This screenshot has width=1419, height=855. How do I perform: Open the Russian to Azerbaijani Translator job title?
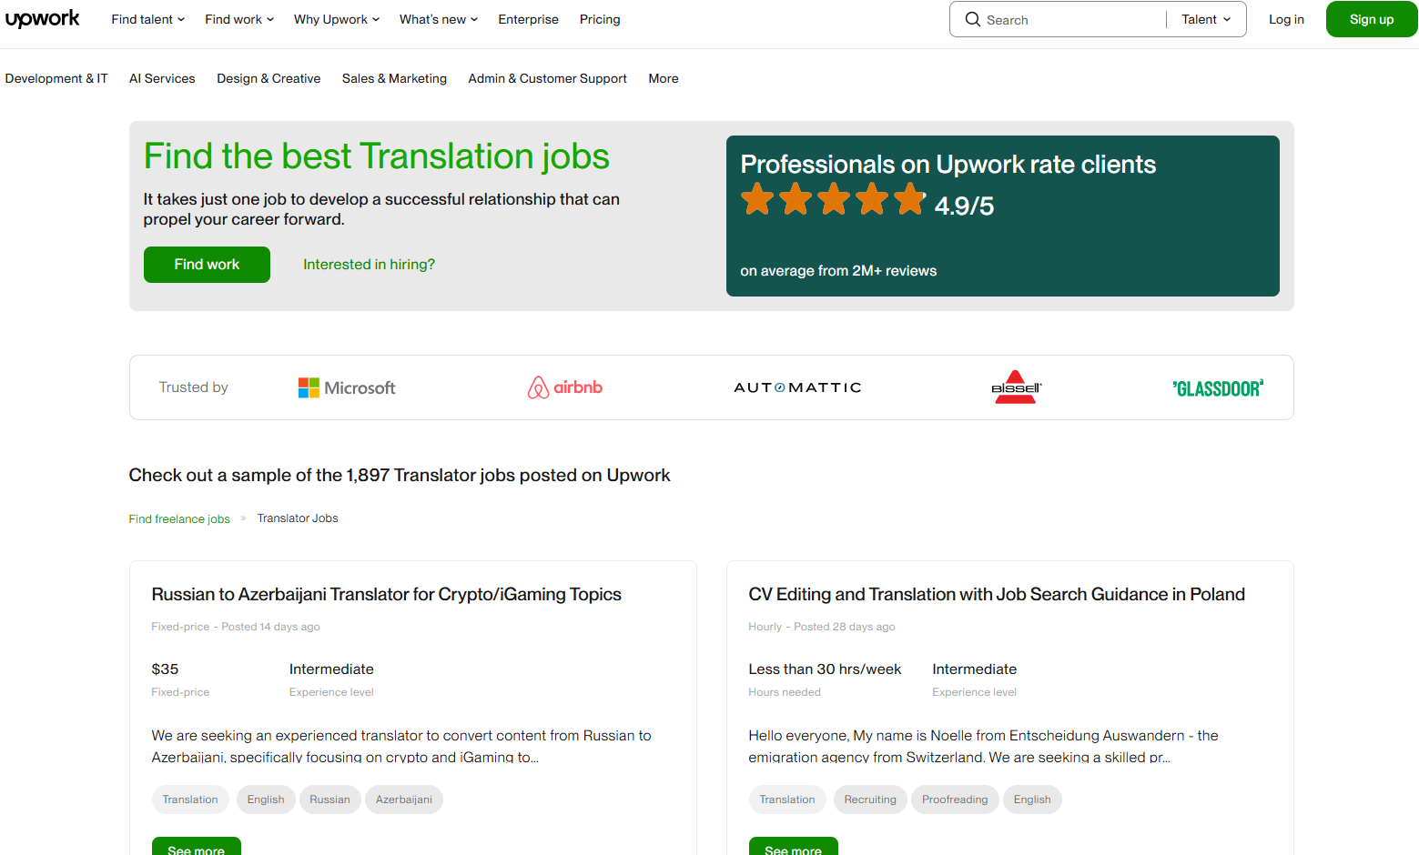coord(386,594)
